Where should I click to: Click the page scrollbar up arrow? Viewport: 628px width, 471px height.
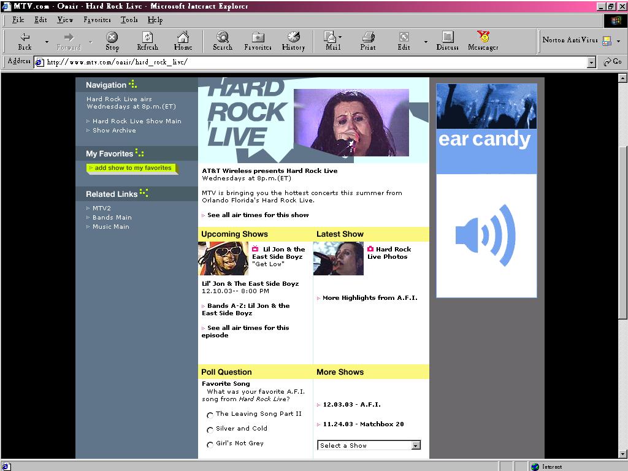click(x=622, y=78)
